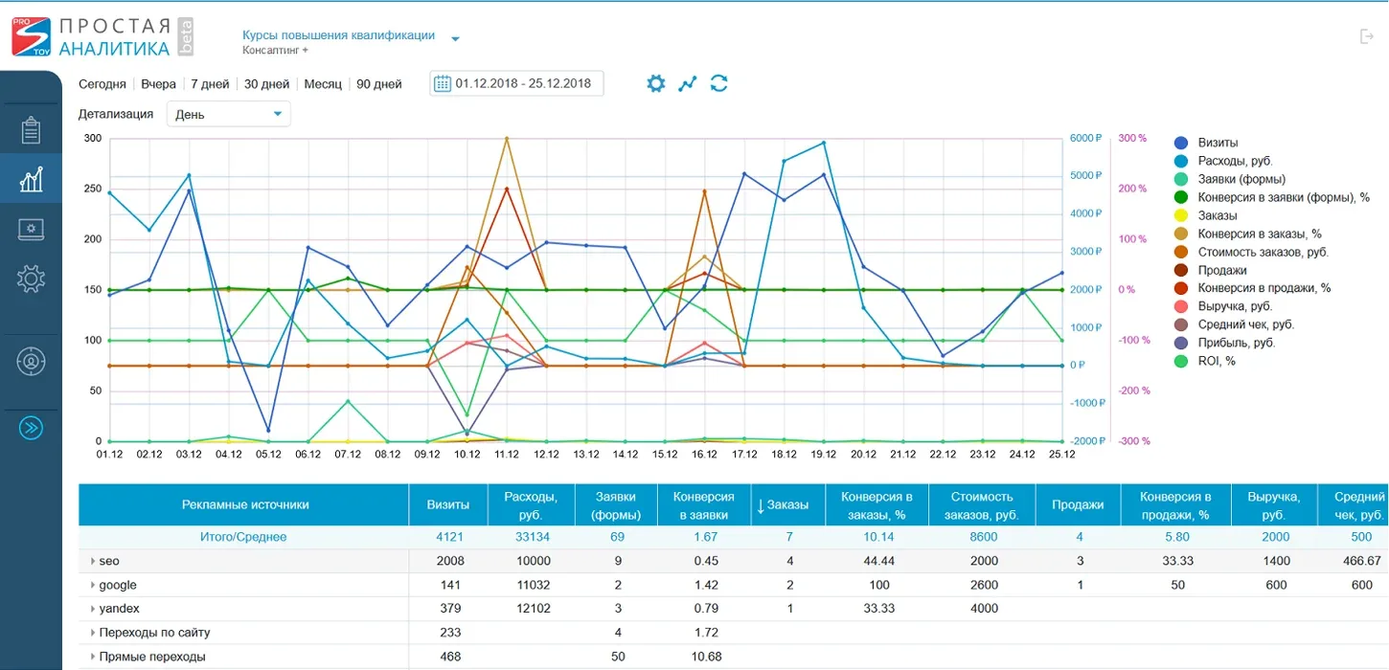
Task: Click the refresh data icon
Action: [x=719, y=83]
